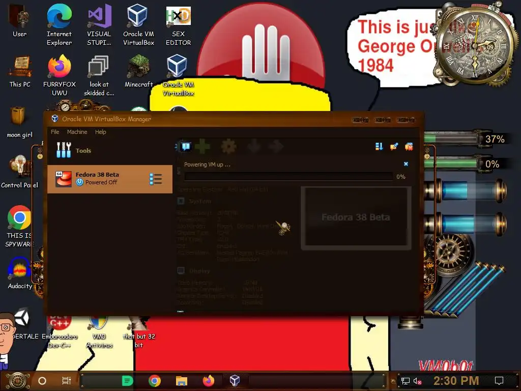
Task: Click the Discard down-arrow toolbar icon
Action: [x=254, y=146]
